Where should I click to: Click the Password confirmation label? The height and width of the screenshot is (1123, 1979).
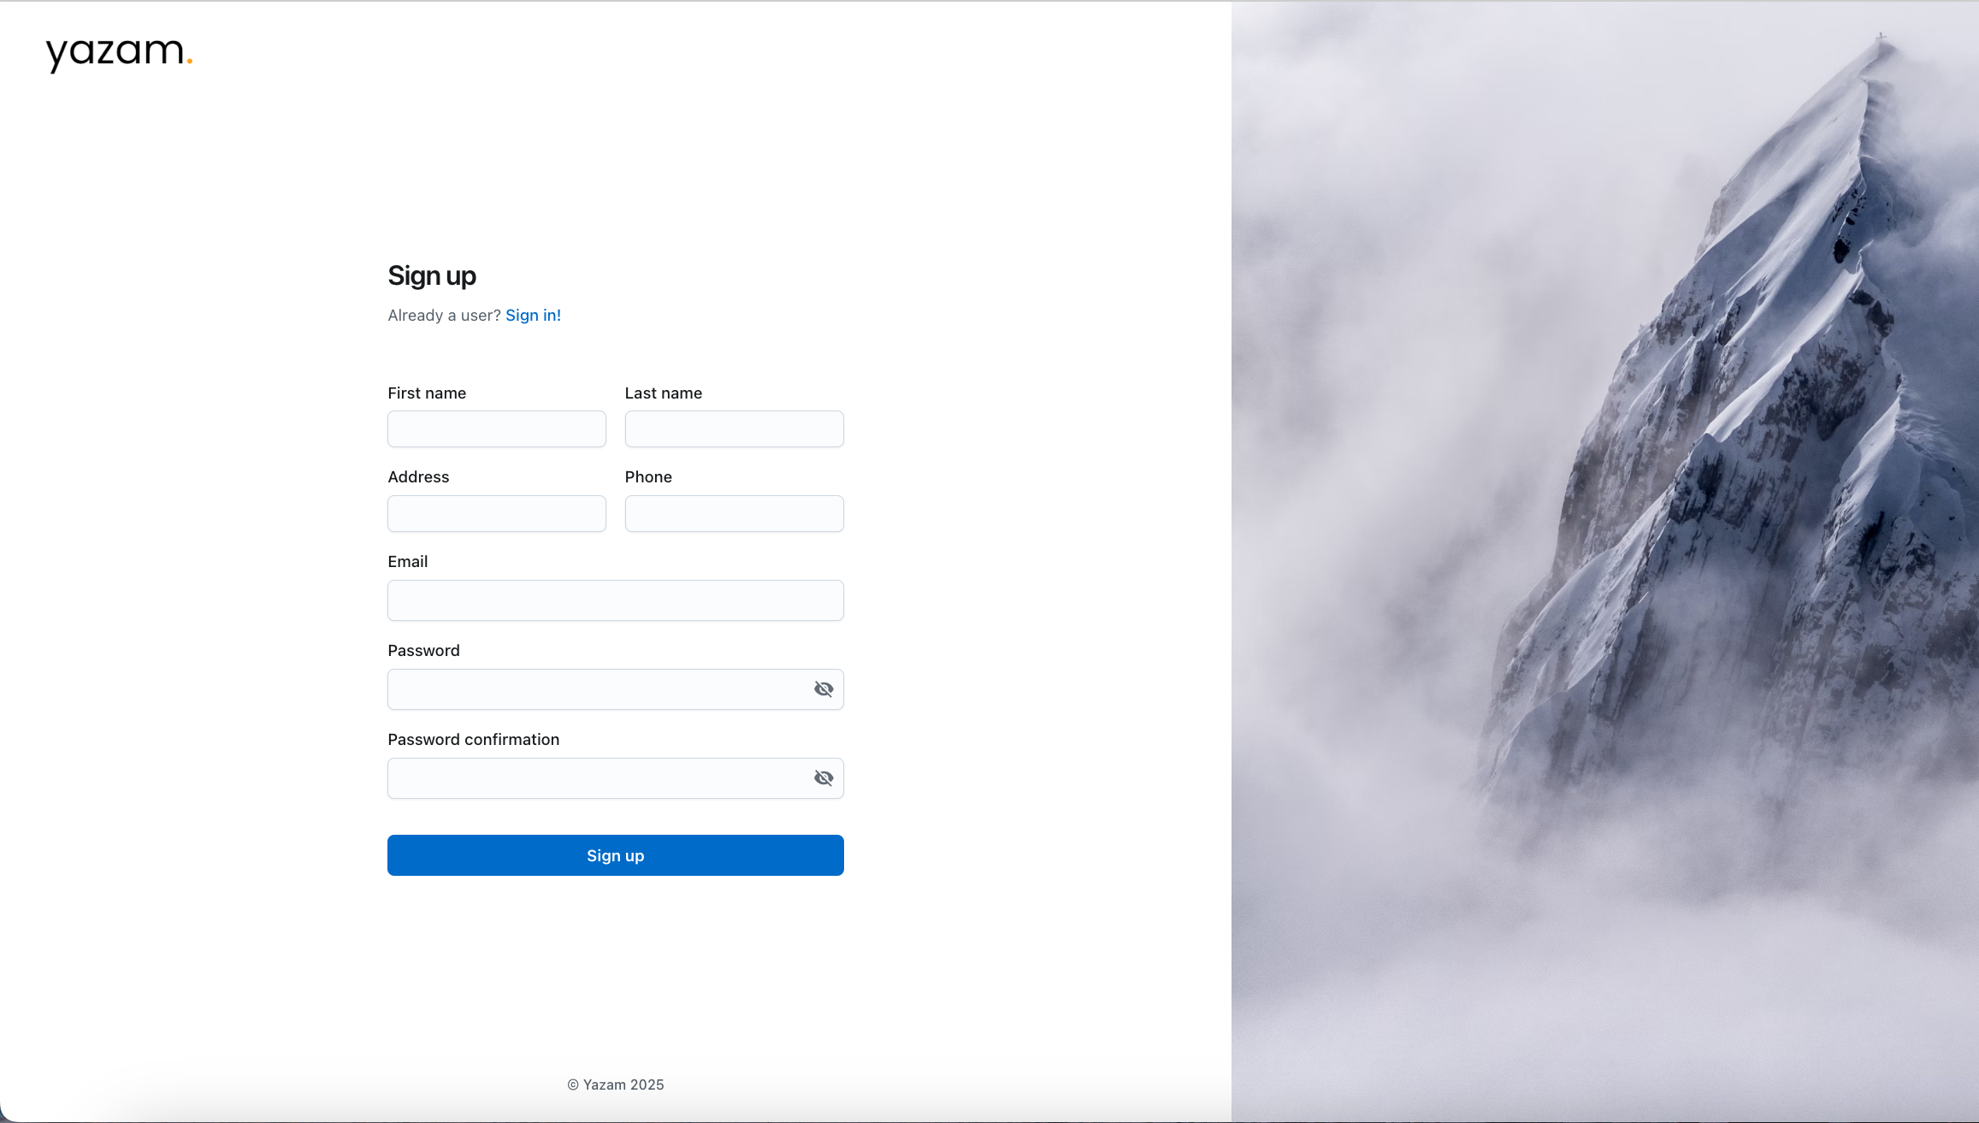point(473,740)
